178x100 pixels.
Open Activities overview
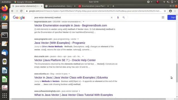click(x=6, y=2)
